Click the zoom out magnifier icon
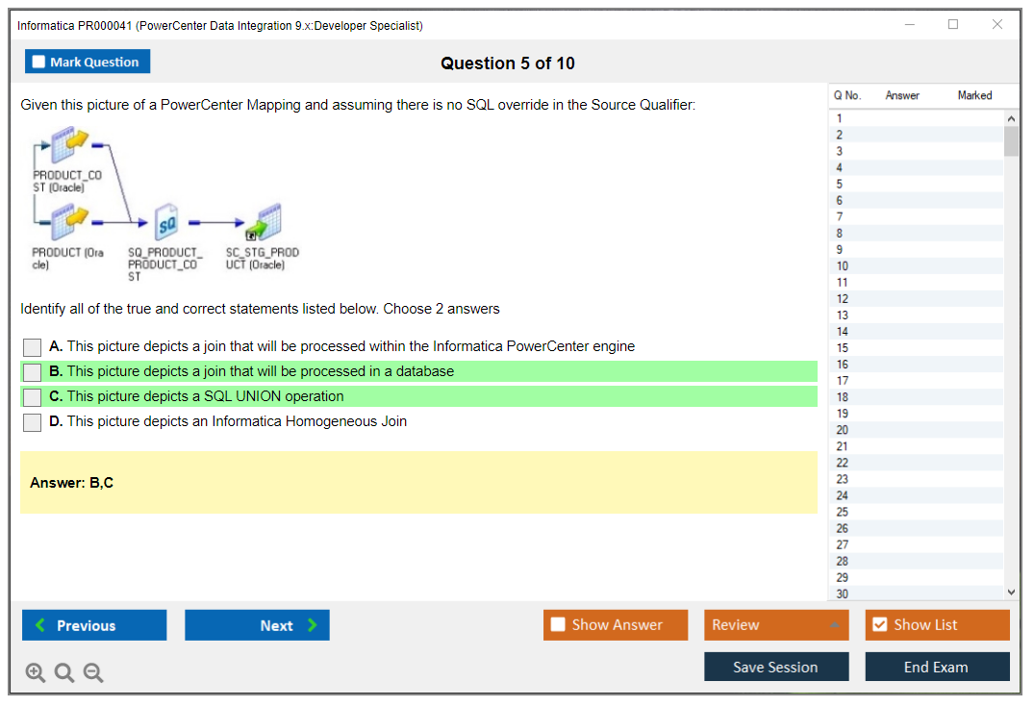 [x=93, y=673]
